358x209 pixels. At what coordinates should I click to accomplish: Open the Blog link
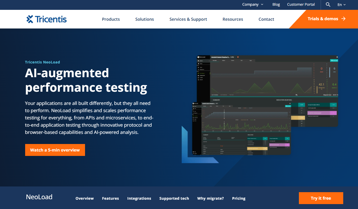pyautogui.click(x=276, y=4)
